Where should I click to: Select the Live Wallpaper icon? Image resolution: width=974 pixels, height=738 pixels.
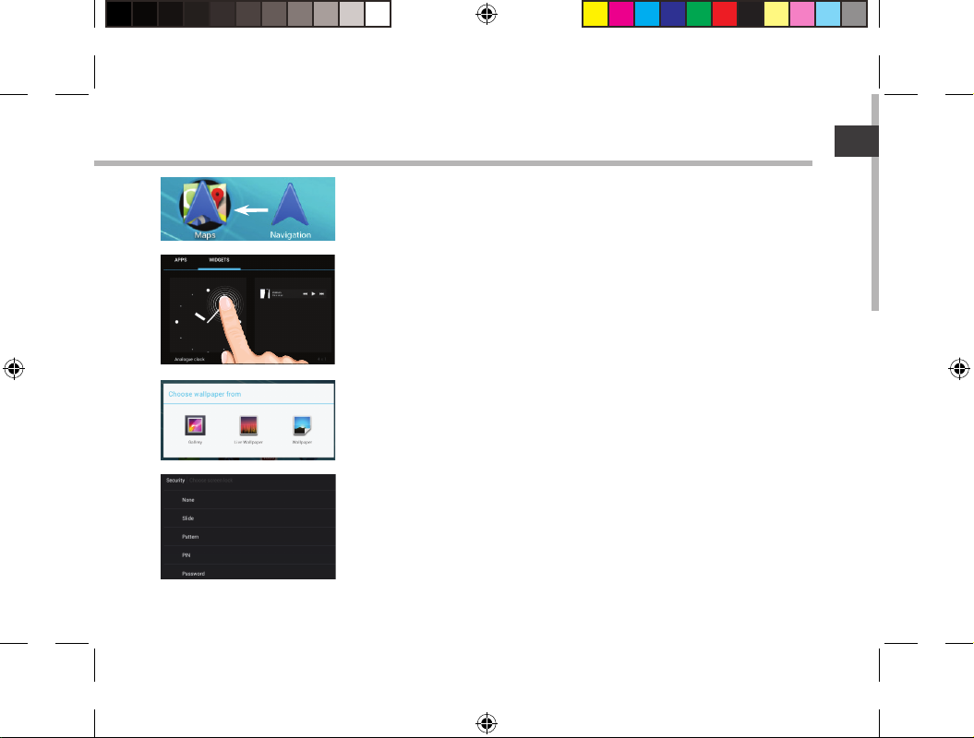coord(247,425)
